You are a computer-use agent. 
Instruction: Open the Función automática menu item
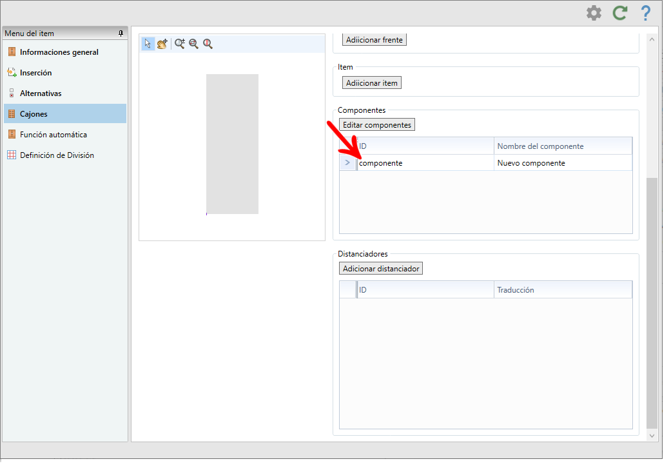point(65,134)
